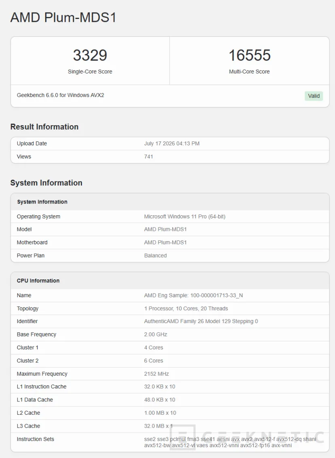335x458 pixels.
Task: Select the 3329 single-core score
Action: coord(90,55)
